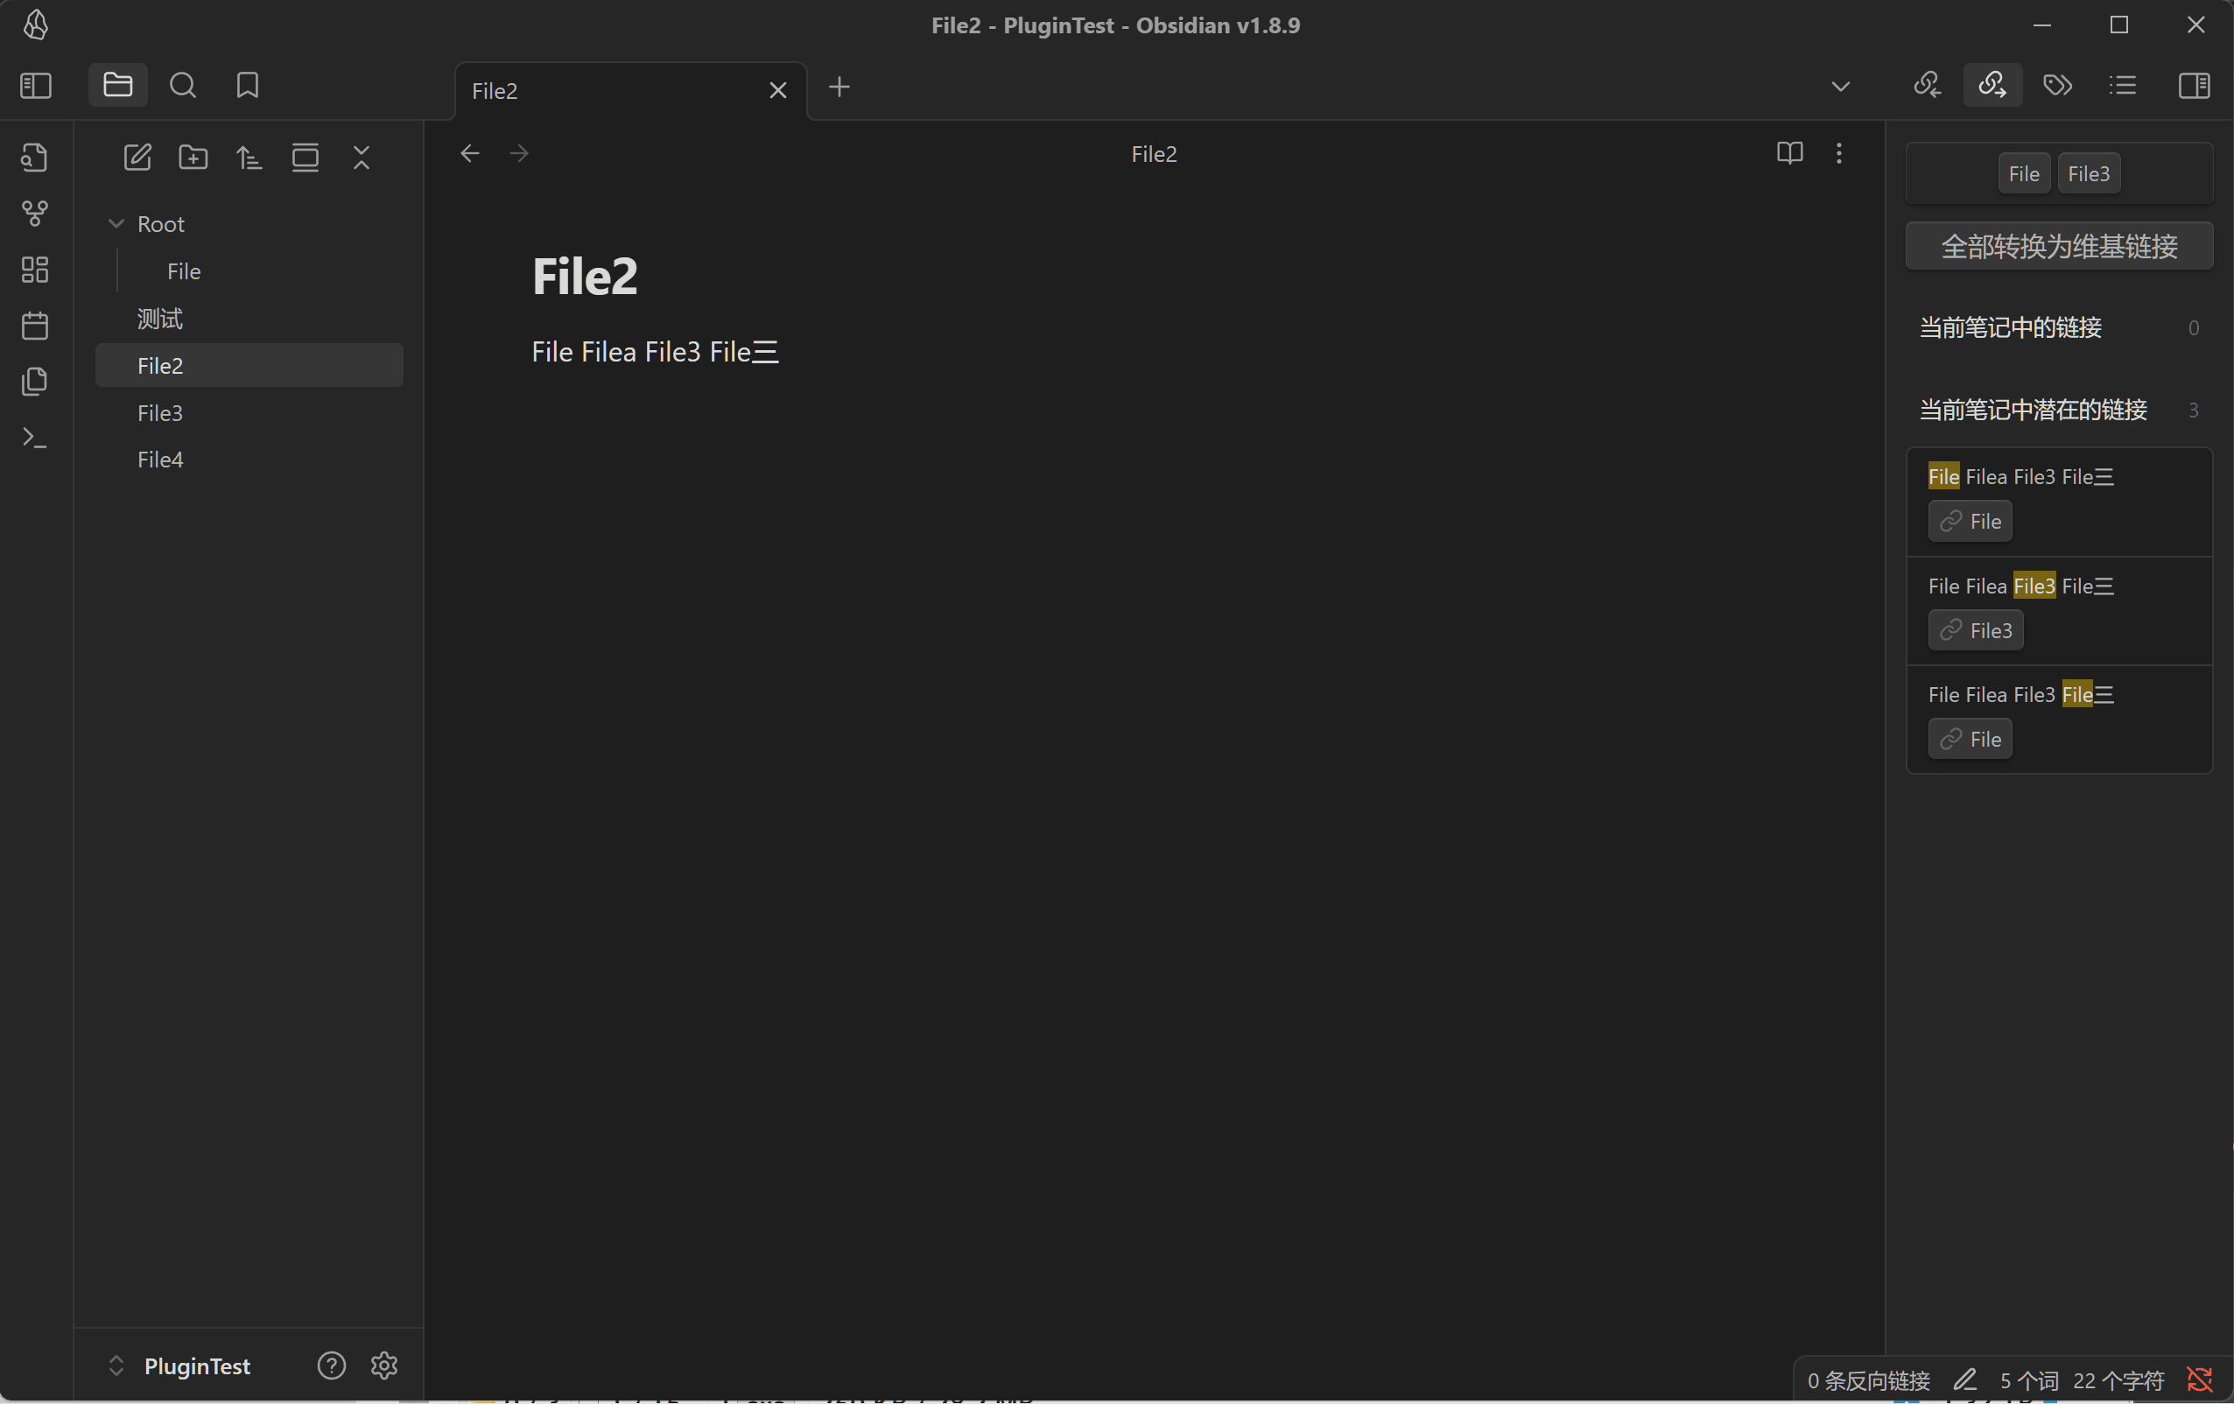Open the tab list dropdown arrow
Screen dimensions: 2234x1404
1840,87
